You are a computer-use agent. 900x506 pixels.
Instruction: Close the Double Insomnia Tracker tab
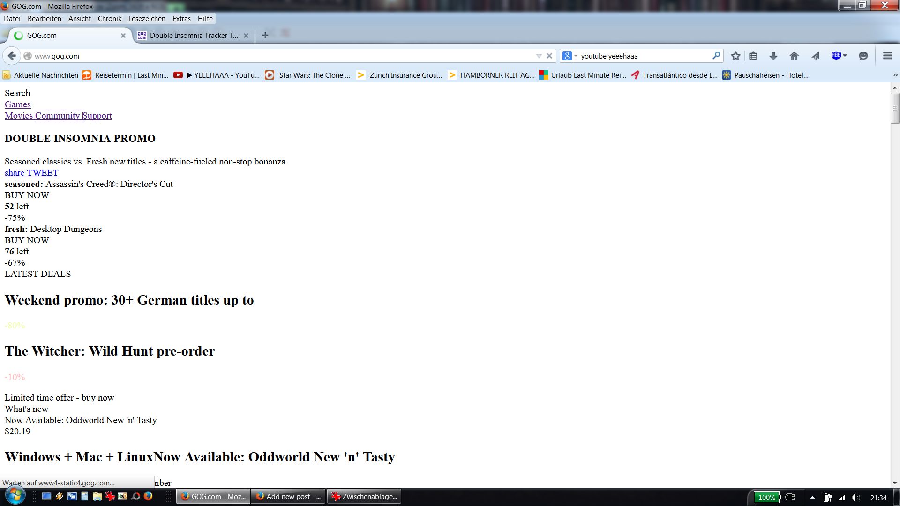tap(246, 36)
